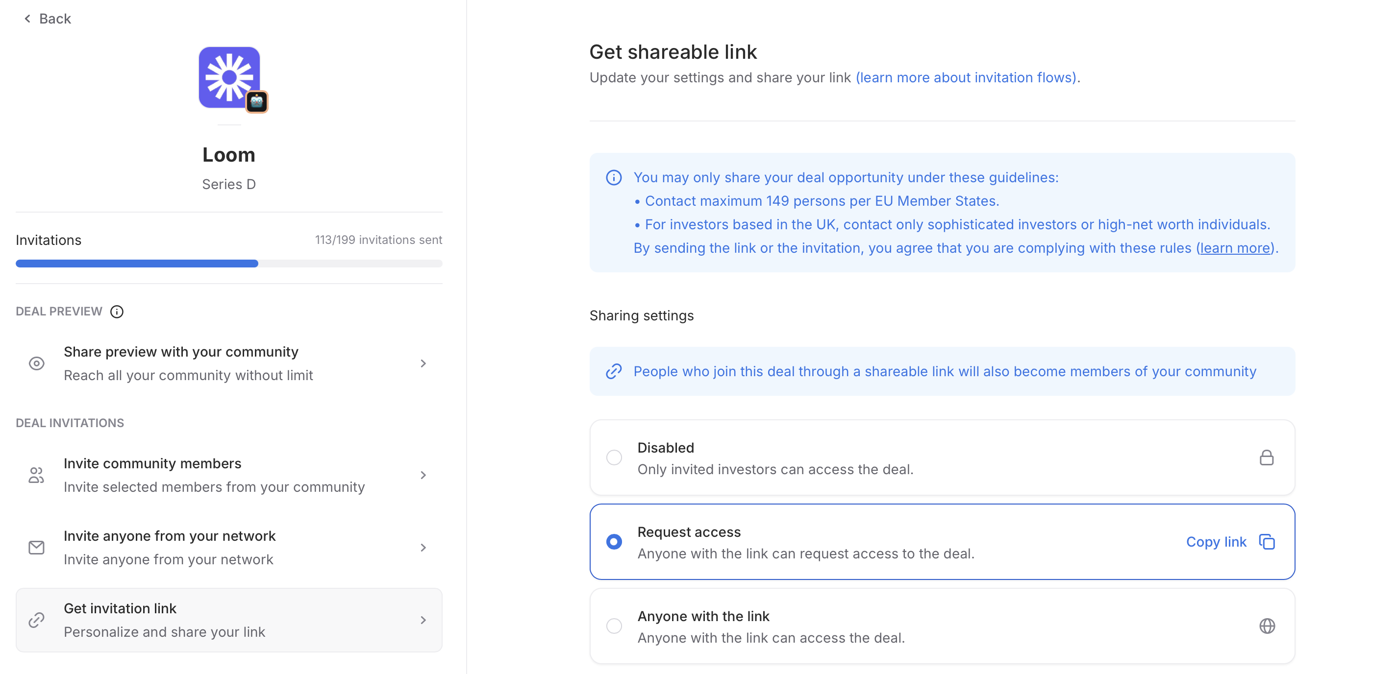Click the Back arrow chevron icon

pos(27,19)
